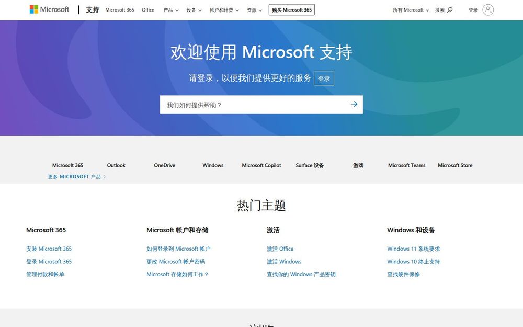Click the search magnifier icon

coord(450,10)
